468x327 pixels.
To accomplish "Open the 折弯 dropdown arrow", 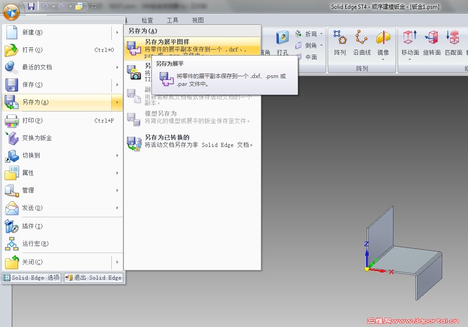I will [x=322, y=34].
